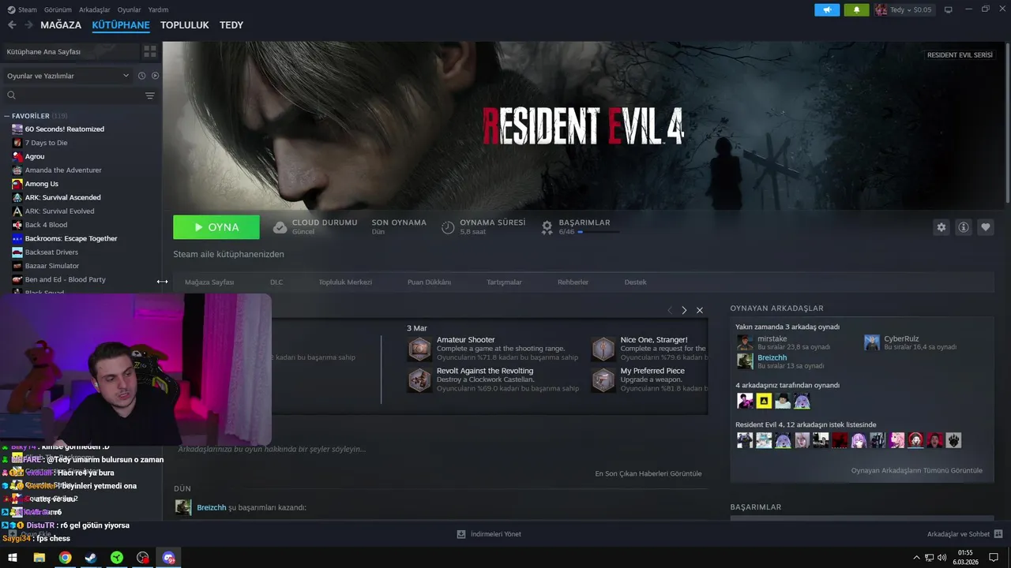Open Google Chrome from the taskbar
Screen dimensions: 1011x568
(65, 558)
